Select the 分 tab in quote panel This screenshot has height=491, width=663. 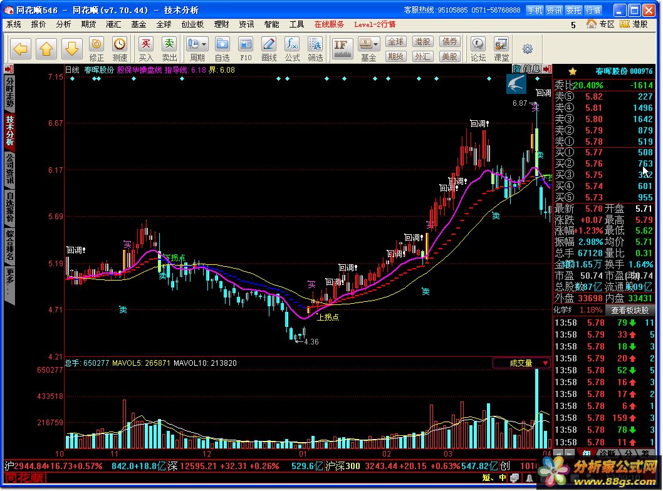pyautogui.click(x=629, y=454)
